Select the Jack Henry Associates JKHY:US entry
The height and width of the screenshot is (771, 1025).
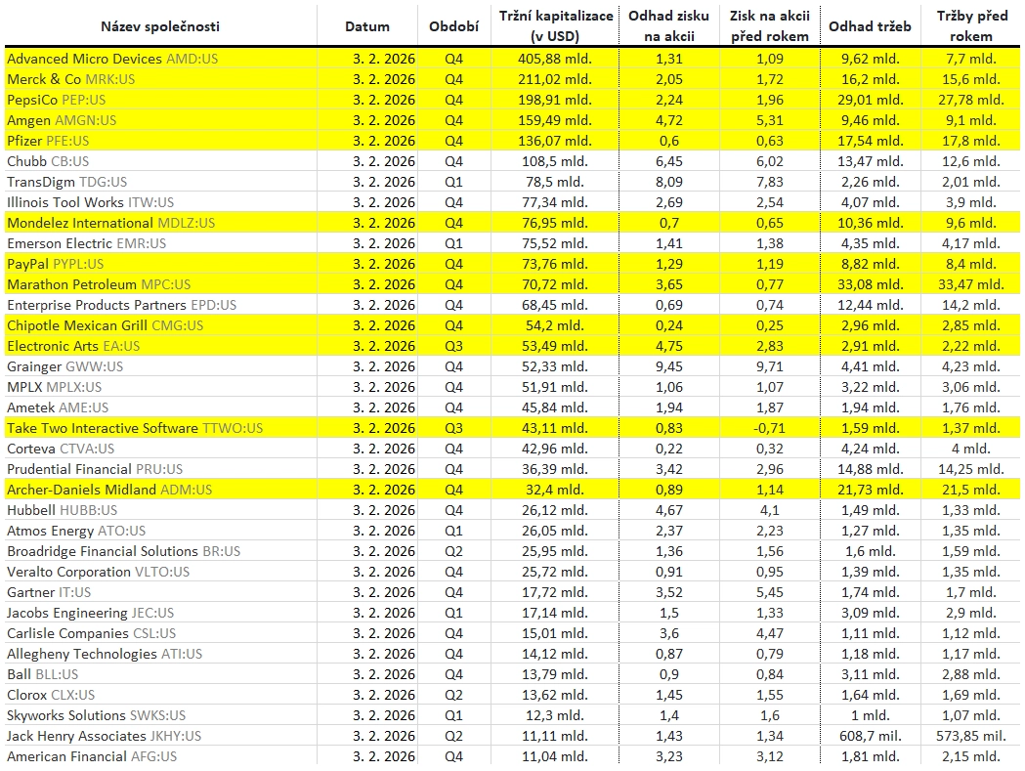click(104, 736)
